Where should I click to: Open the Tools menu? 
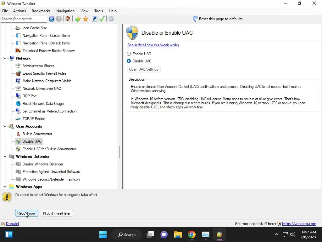tap(98, 11)
